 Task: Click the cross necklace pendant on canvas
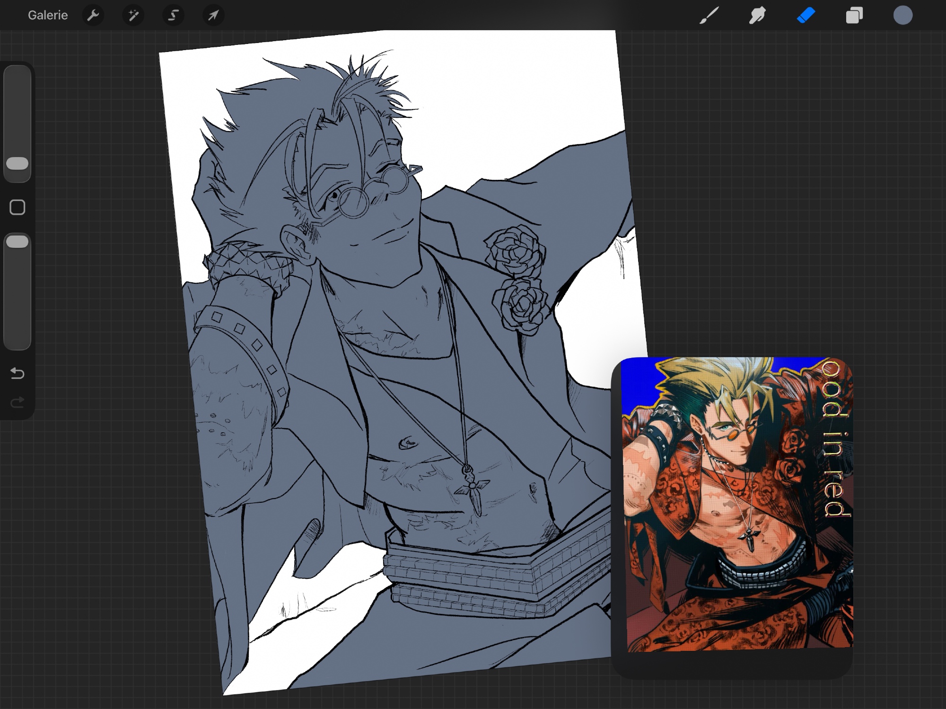coord(473,486)
